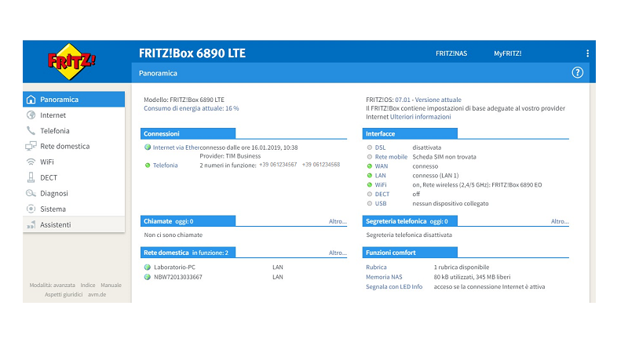
Task: Click NBW72013033667 device entry
Action: [178, 277]
